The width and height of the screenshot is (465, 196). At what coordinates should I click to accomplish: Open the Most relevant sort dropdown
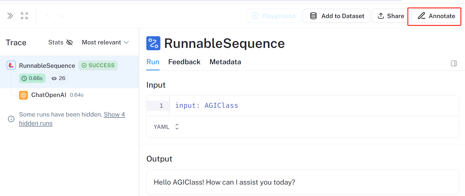[105, 42]
